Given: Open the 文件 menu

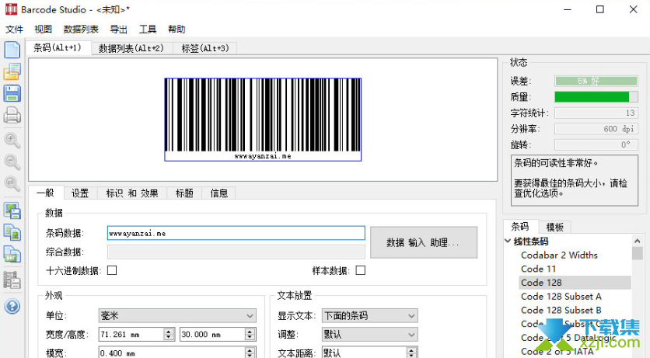Looking at the screenshot, I should click(14, 30).
